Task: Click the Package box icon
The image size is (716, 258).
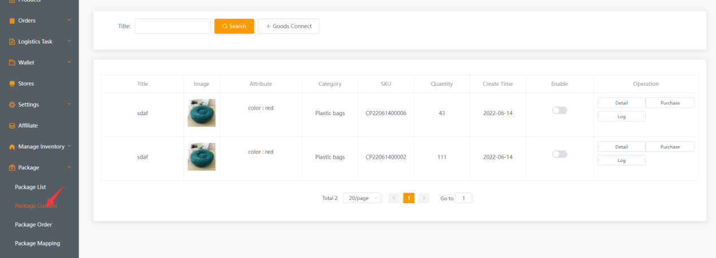Action: (12, 168)
